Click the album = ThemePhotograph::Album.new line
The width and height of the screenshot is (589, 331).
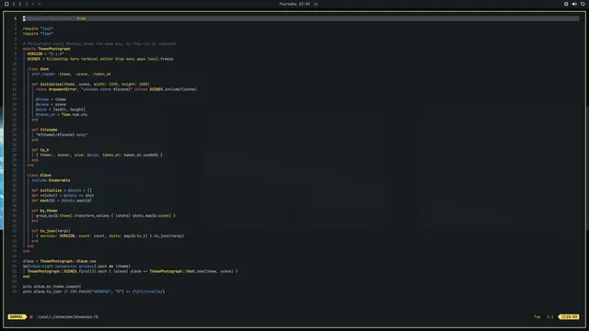(59, 261)
